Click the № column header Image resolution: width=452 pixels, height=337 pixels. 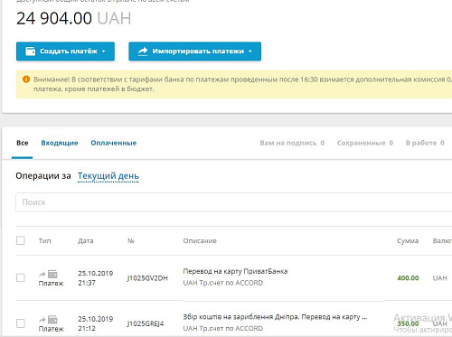click(x=131, y=241)
